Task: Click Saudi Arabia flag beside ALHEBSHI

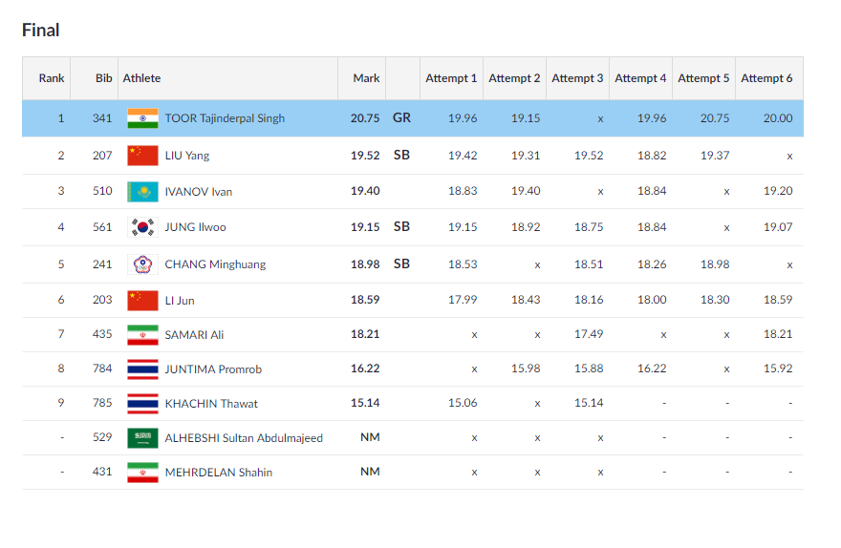Action: [142, 438]
